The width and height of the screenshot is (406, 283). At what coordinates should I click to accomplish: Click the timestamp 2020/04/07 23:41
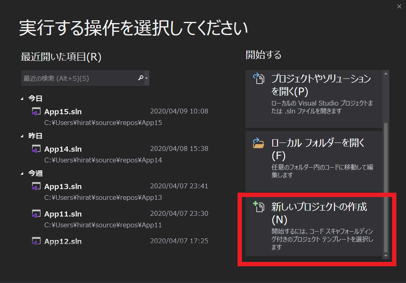[179, 186]
